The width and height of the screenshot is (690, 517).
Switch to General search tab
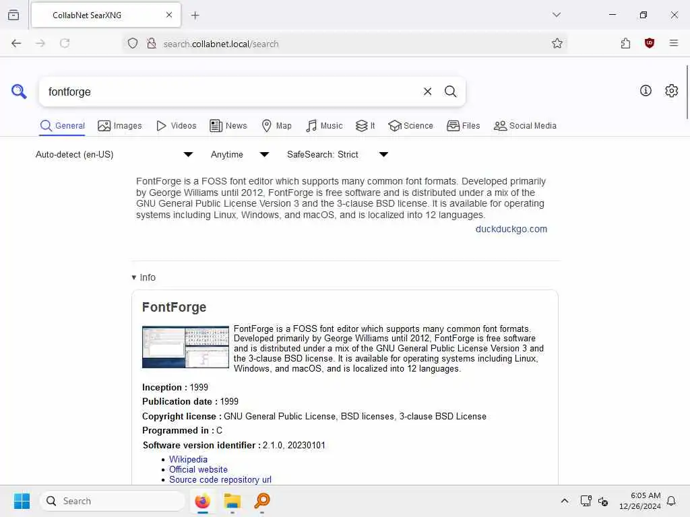click(62, 126)
